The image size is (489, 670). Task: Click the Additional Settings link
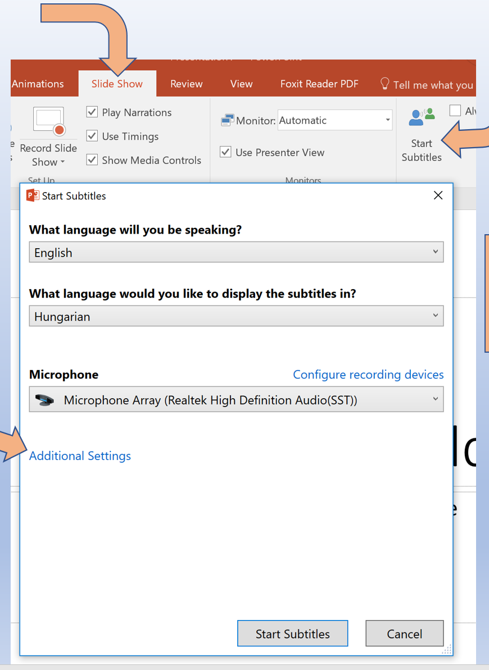click(80, 455)
